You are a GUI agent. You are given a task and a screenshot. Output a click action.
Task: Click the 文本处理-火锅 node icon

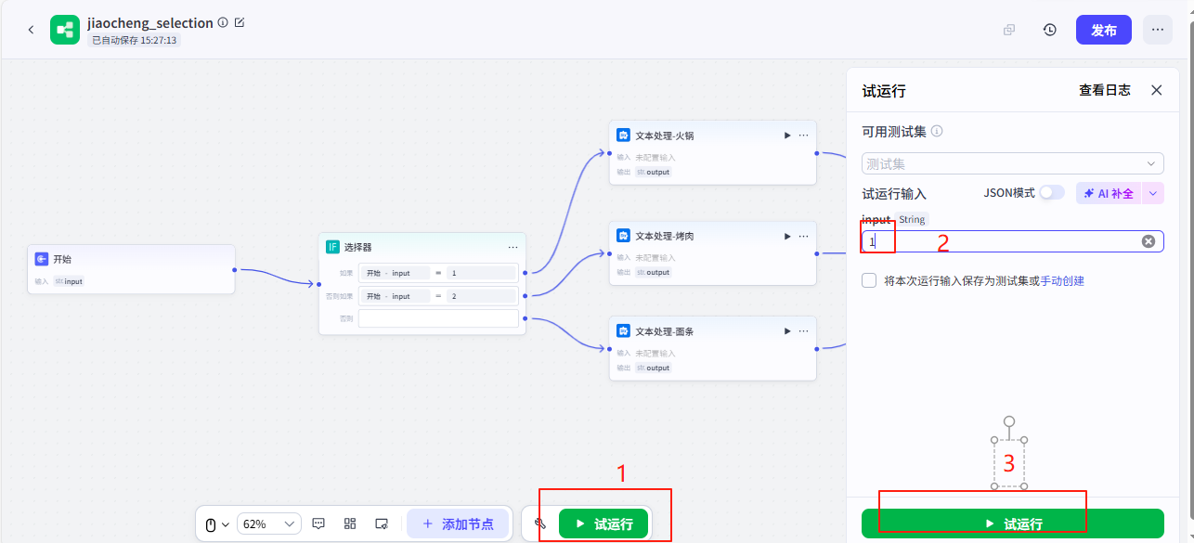(x=624, y=136)
